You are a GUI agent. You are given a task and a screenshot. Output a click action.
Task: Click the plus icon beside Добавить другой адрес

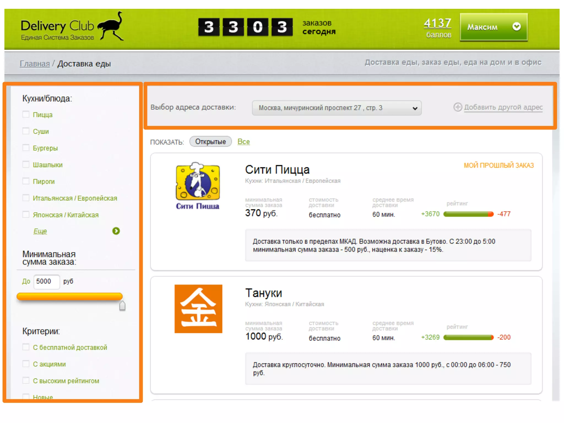pyautogui.click(x=457, y=107)
